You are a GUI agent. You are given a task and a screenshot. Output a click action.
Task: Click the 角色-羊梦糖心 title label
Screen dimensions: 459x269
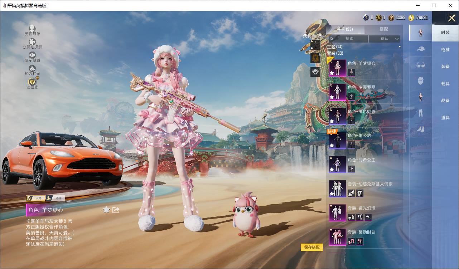click(46, 210)
